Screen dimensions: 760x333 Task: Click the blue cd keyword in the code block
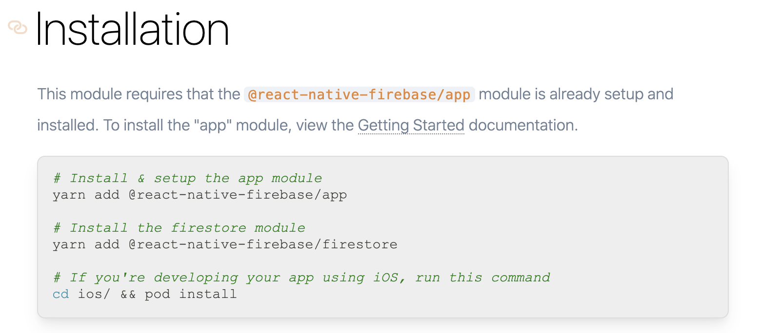pos(60,294)
